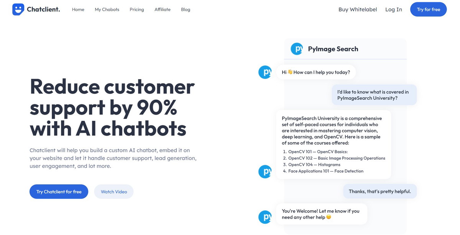The width and height of the screenshot is (460, 235).
Task: Visit the Blog section
Action: [x=186, y=10]
